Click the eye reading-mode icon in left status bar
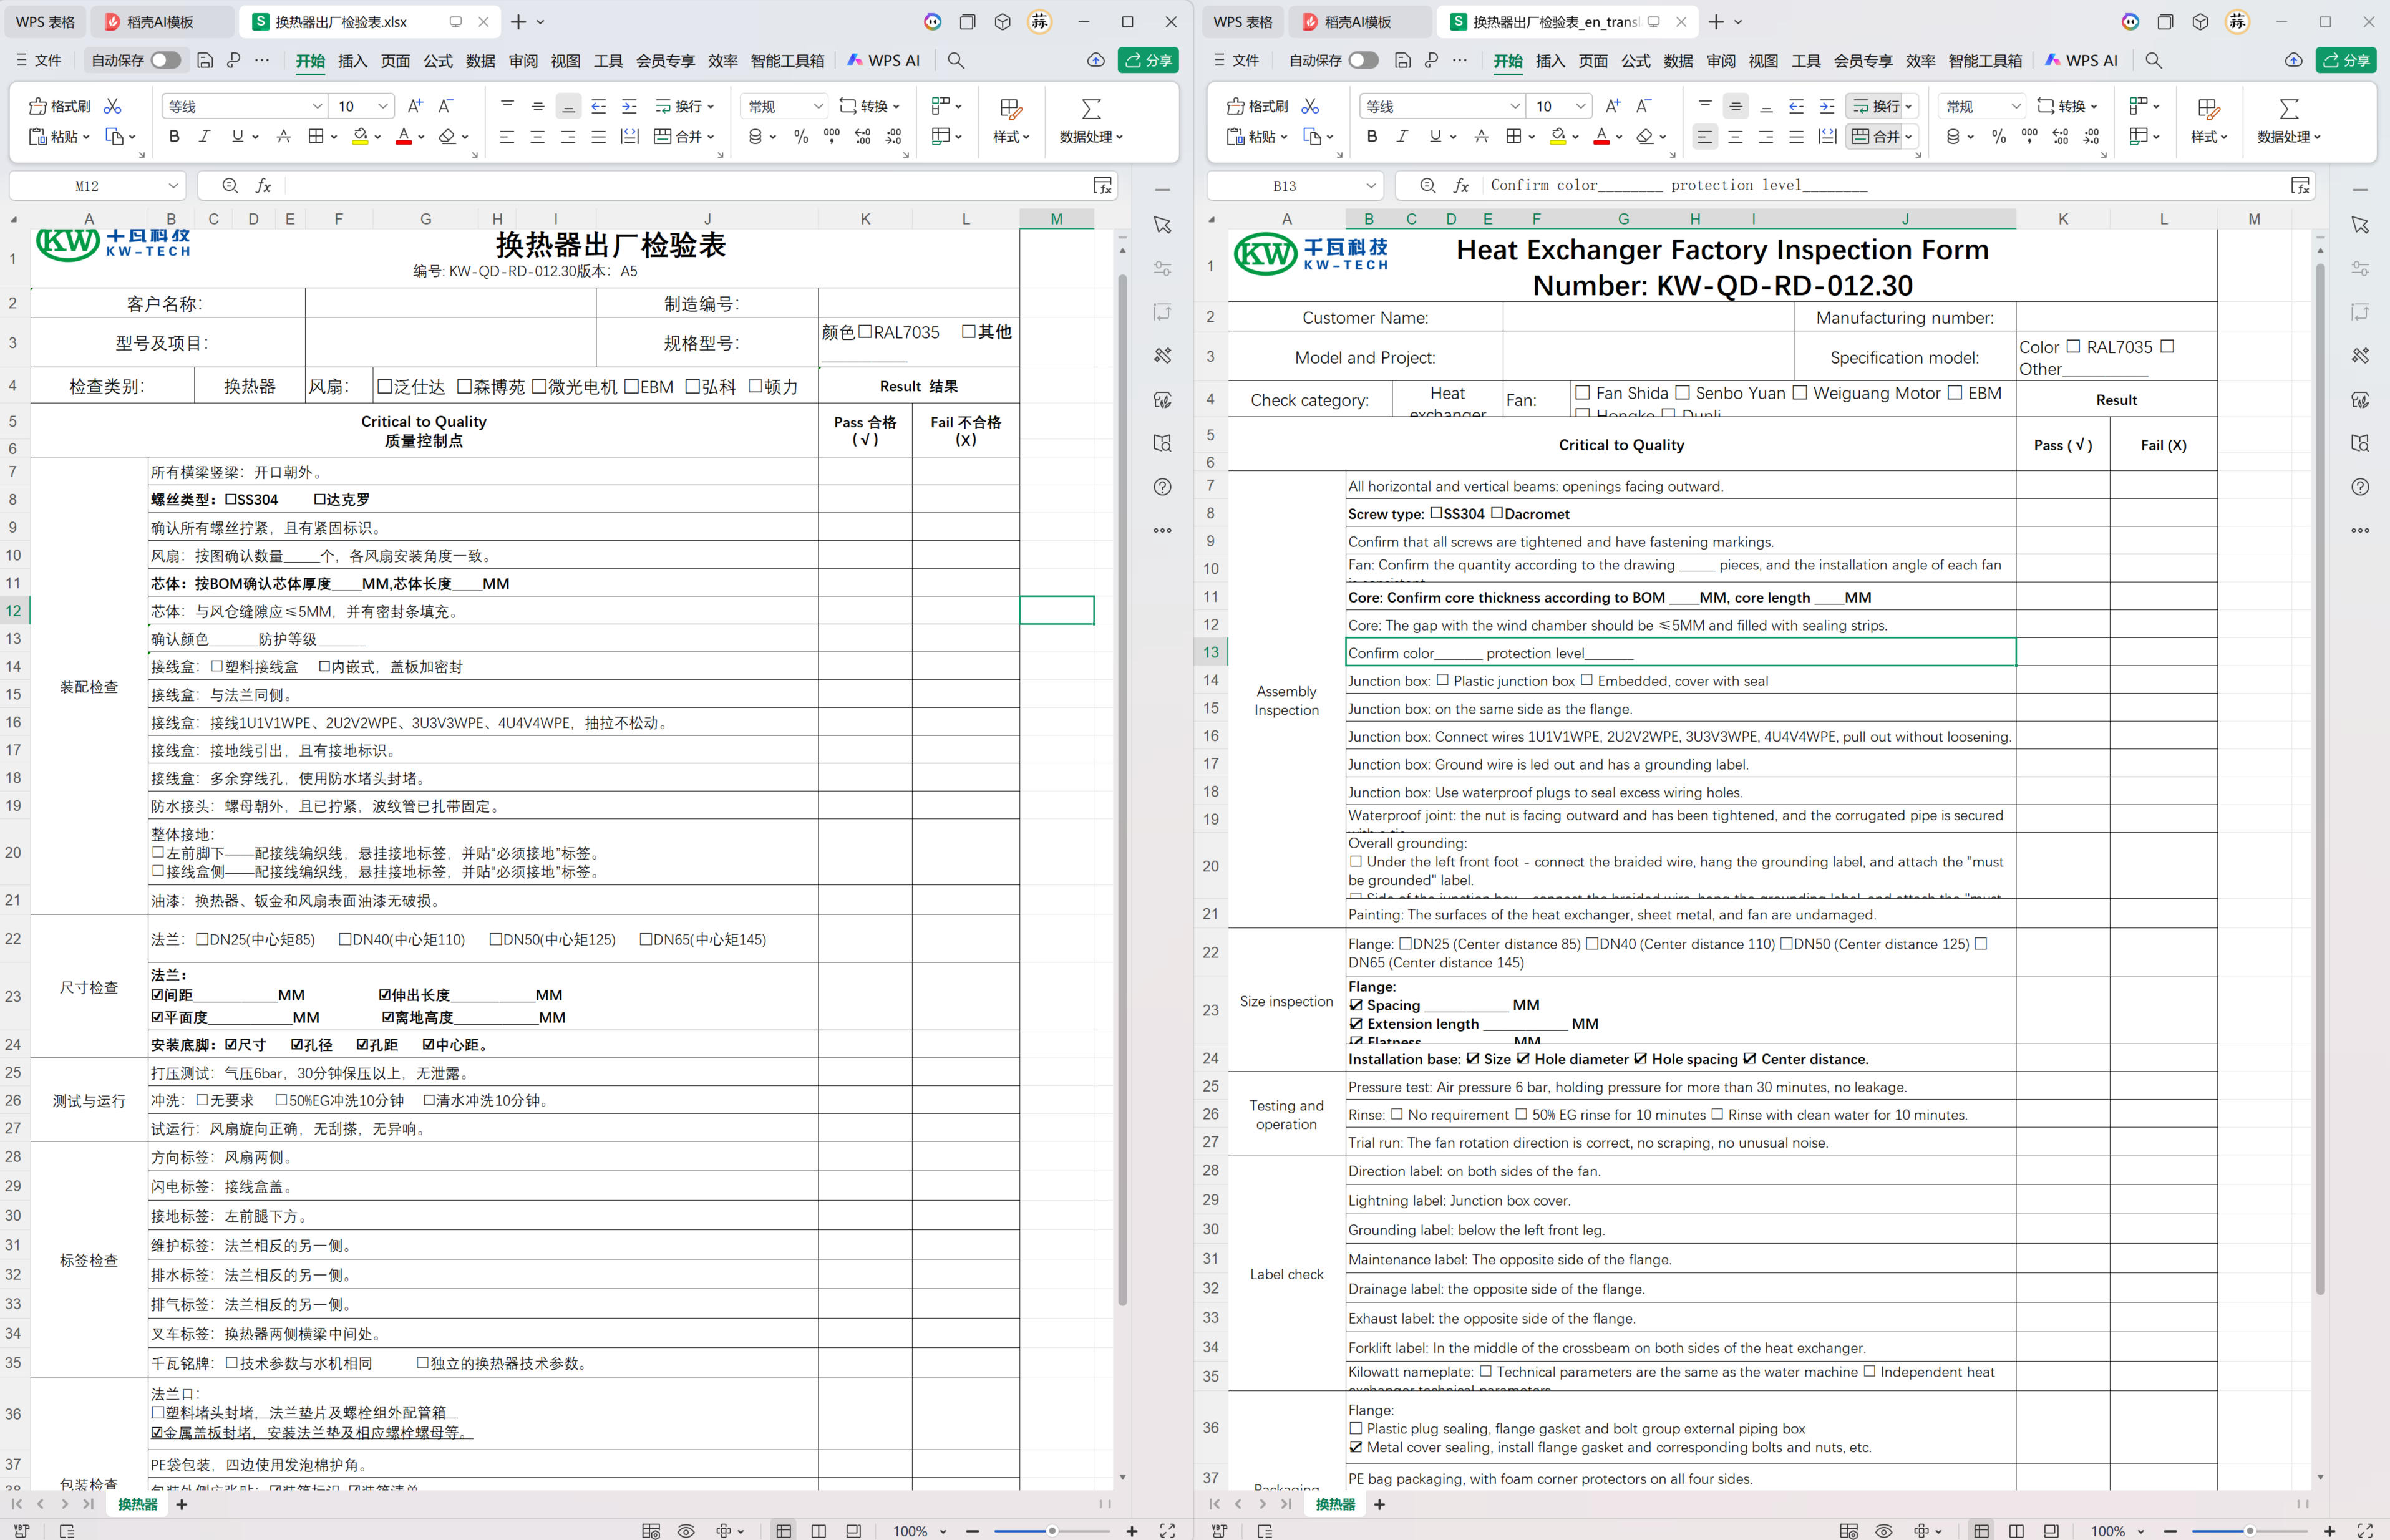This screenshot has height=1540, width=2390. [x=686, y=1530]
